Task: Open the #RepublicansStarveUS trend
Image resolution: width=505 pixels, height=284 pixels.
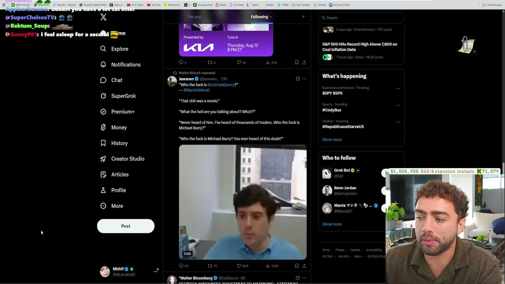Action: [x=343, y=127]
